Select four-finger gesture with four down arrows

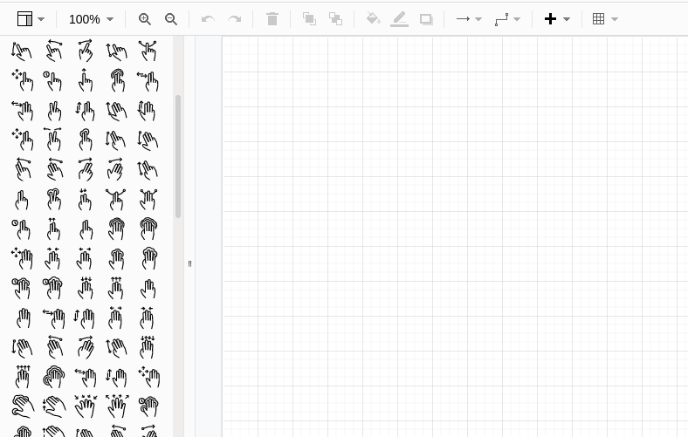pyautogui.click(x=148, y=346)
